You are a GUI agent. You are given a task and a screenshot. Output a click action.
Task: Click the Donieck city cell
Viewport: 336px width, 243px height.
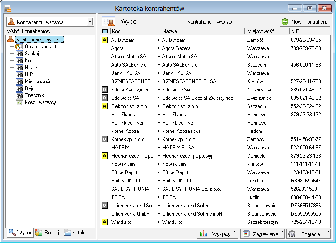click(256, 156)
